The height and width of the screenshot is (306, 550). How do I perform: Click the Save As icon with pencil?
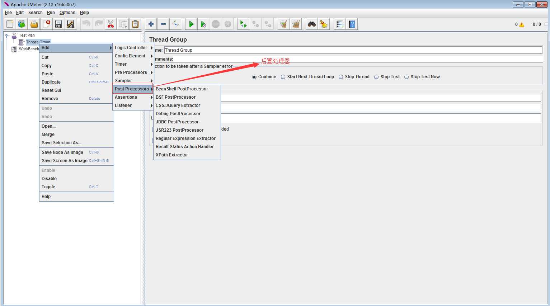[71, 24]
